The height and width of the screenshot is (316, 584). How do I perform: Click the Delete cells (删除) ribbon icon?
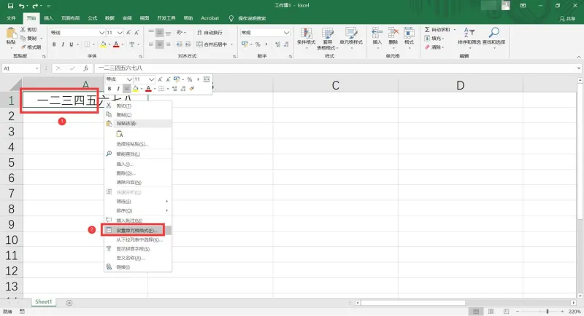pyautogui.click(x=393, y=33)
